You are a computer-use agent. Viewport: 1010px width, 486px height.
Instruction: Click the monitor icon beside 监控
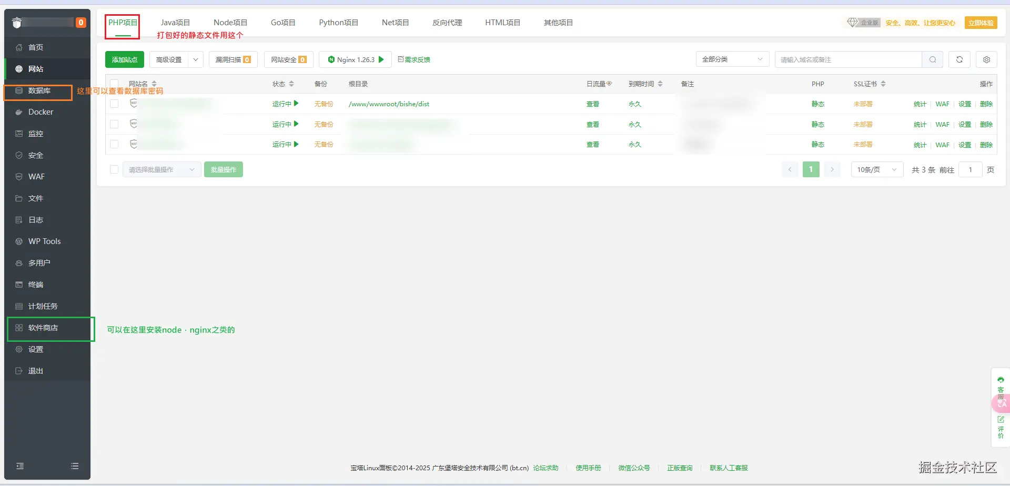19,134
